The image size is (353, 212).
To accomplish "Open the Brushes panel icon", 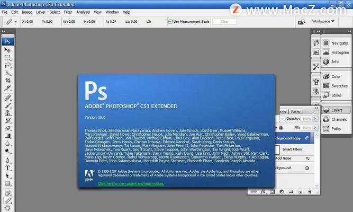I will 316,82.
